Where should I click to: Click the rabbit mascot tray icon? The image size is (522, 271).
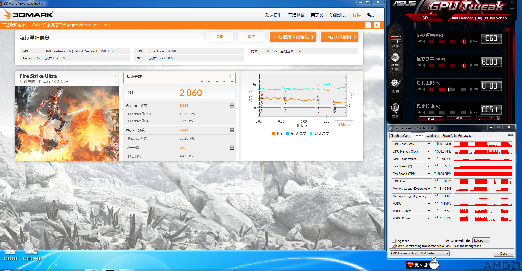coord(434,263)
